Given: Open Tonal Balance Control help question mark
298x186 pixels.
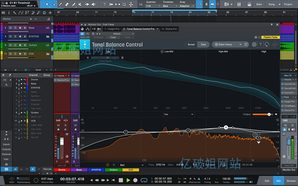Looking at the screenshot, I should point(260,44).
